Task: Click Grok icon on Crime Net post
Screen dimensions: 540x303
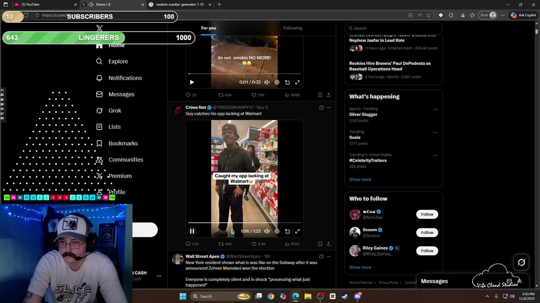Action: (321, 107)
